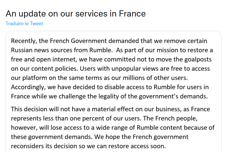Click the tweet heading about services in France
This screenshot has height=152, width=226.
76,14
